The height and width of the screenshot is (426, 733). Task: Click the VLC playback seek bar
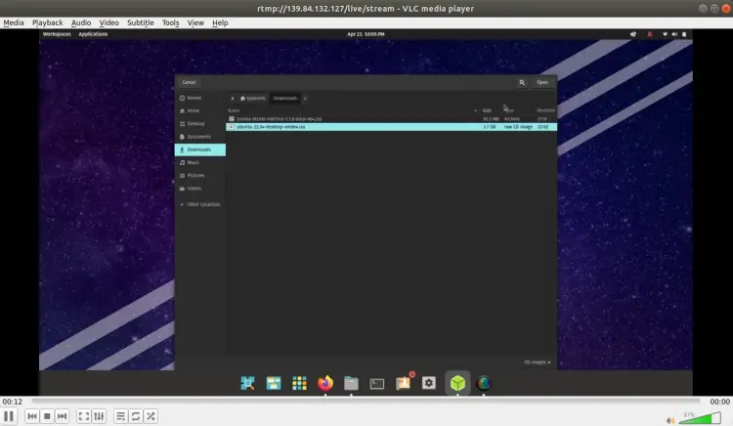point(366,402)
